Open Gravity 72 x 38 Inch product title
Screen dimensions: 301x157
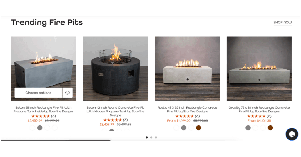(x=259, y=110)
